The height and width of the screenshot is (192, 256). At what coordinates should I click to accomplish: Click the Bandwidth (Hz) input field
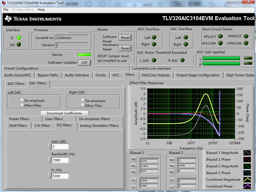point(60,160)
